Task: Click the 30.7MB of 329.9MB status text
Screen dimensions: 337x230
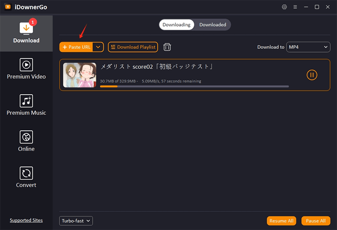Action: coord(118,81)
